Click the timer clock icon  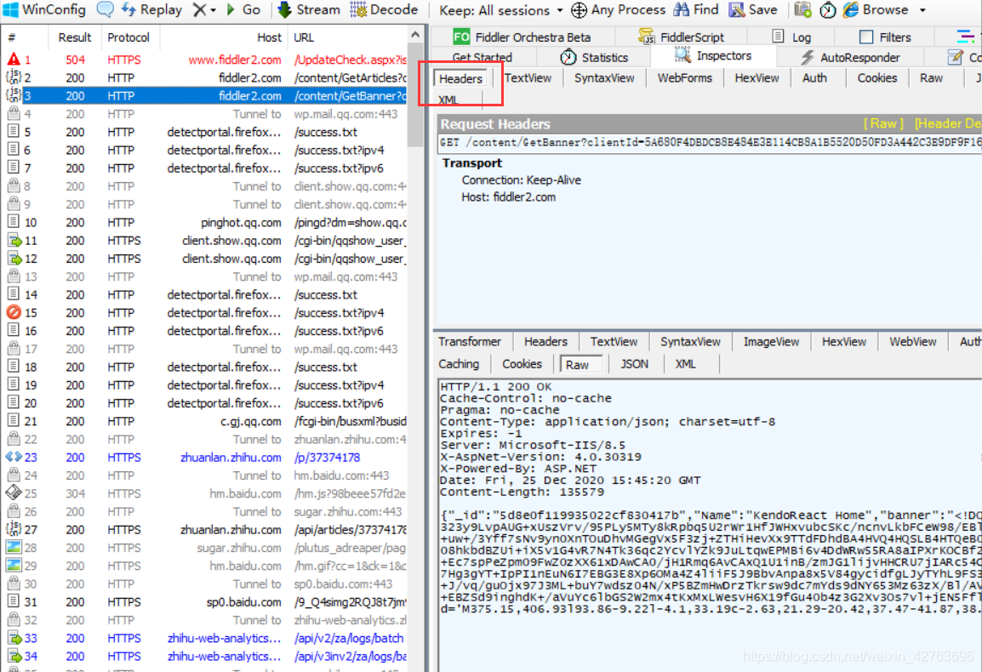coord(827,9)
